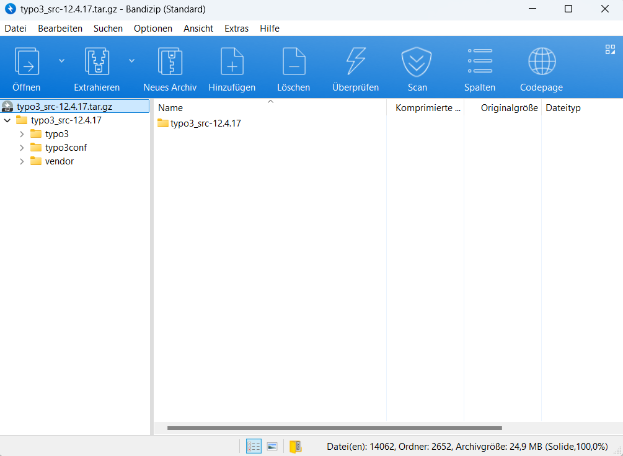Screen dimensions: 623x456
Task: Open the Extras menu
Action: tap(236, 29)
